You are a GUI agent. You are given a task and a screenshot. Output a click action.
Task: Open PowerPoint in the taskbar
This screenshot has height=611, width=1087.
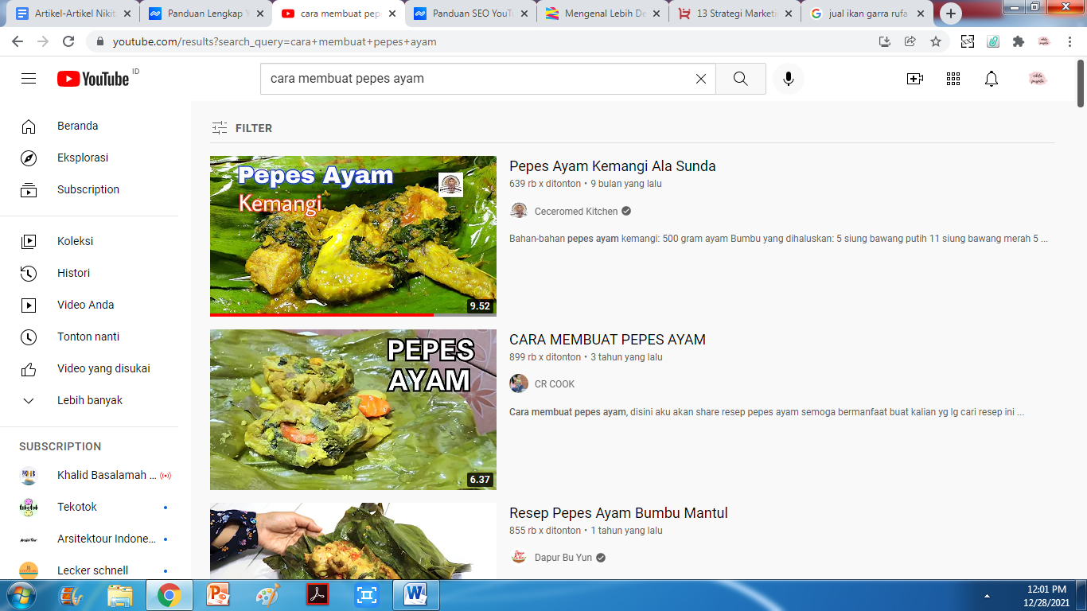pyautogui.click(x=218, y=595)
